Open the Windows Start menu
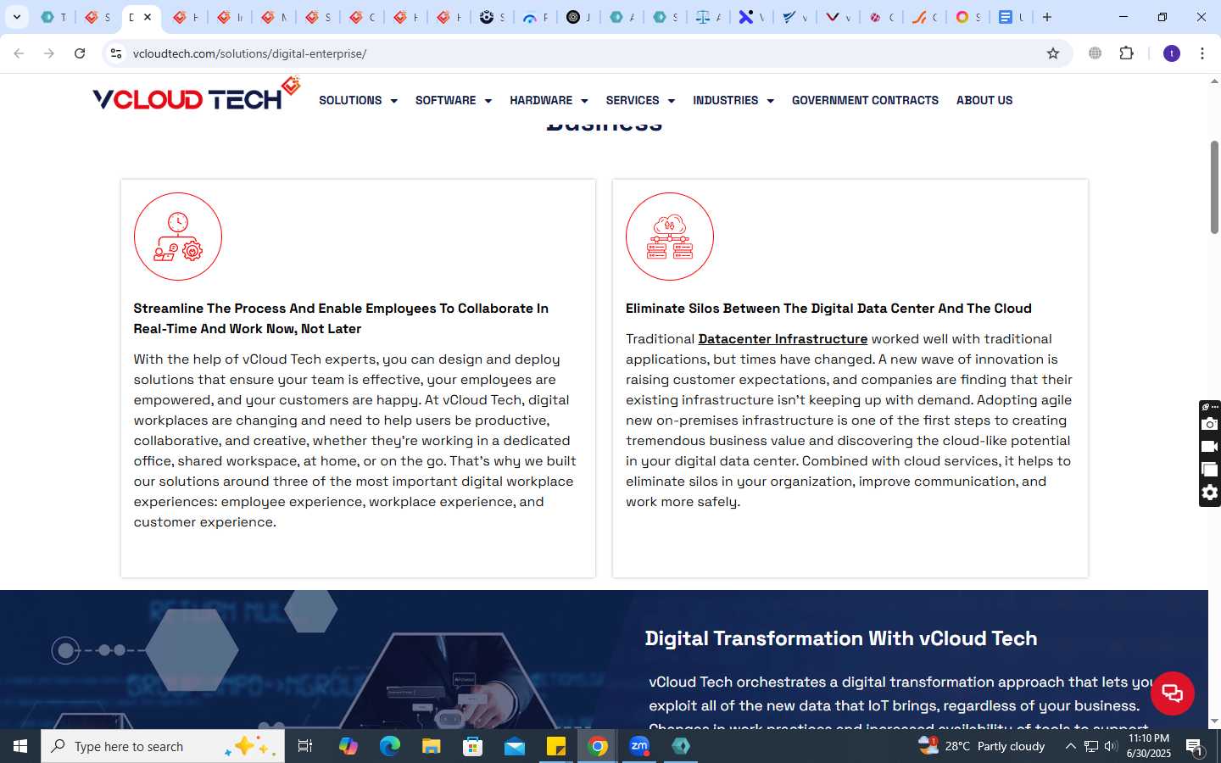 pos(20,746)
